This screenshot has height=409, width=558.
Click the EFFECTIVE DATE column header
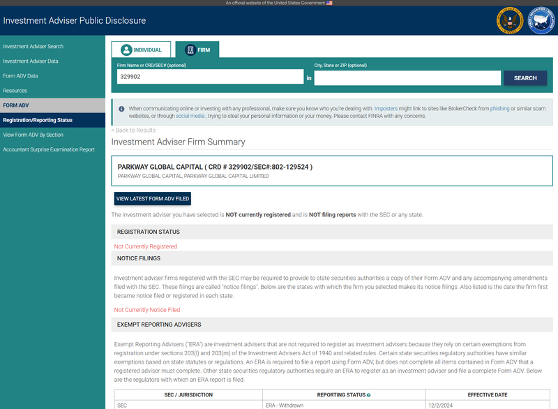click(488, 395)
